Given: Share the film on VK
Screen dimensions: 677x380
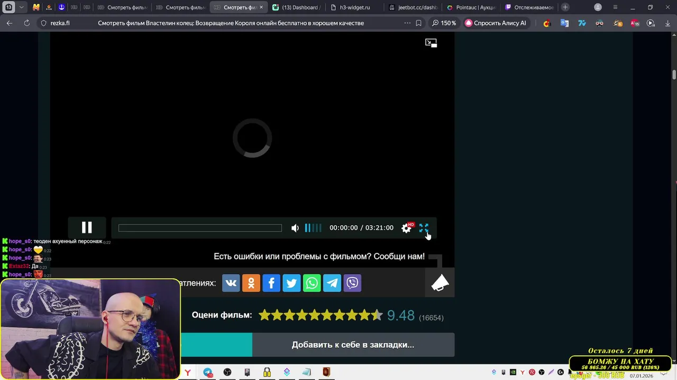Looking at the screenshot, I should [231, 283].
